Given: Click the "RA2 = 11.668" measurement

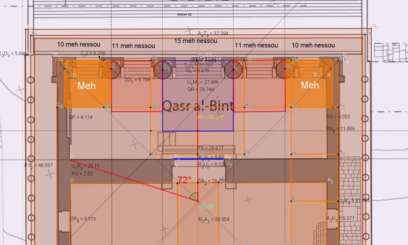Looking at the screenshot, I should 340,129.
